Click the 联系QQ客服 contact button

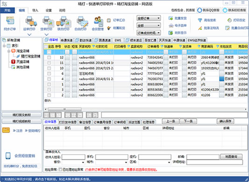click(x=208, y=10)
